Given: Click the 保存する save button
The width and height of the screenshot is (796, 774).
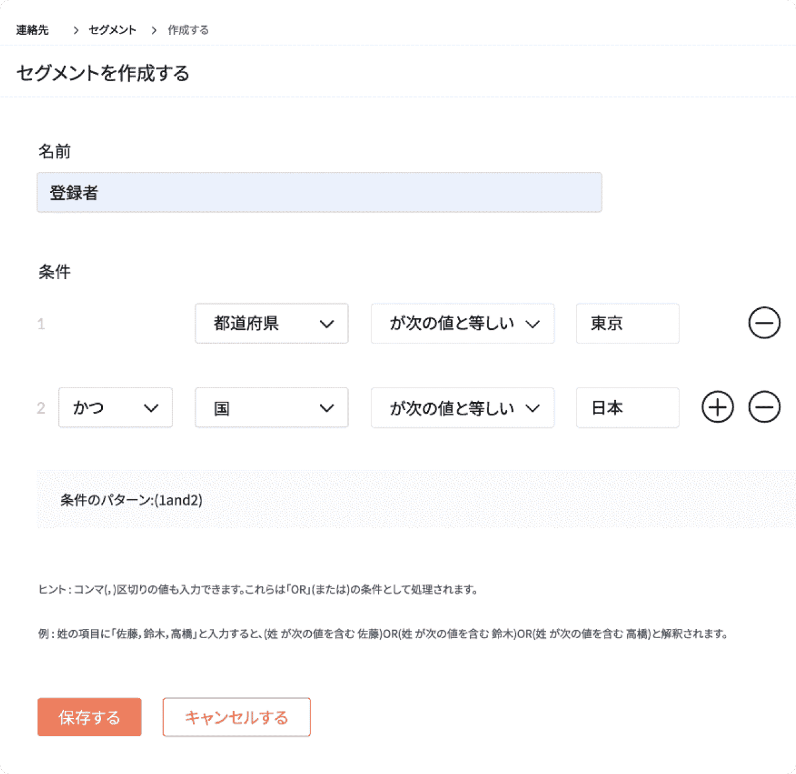Looking at the screenshot, I should click(89, 717).
